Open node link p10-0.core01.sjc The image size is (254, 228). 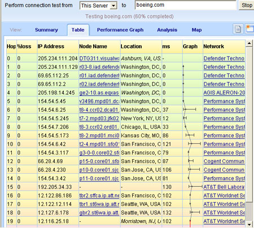[x=99, y=170]
